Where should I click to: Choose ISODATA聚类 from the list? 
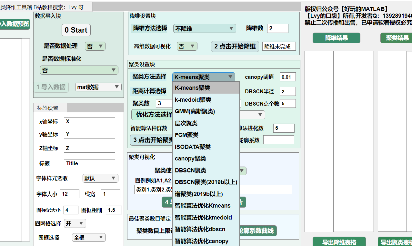coord(193,147)
